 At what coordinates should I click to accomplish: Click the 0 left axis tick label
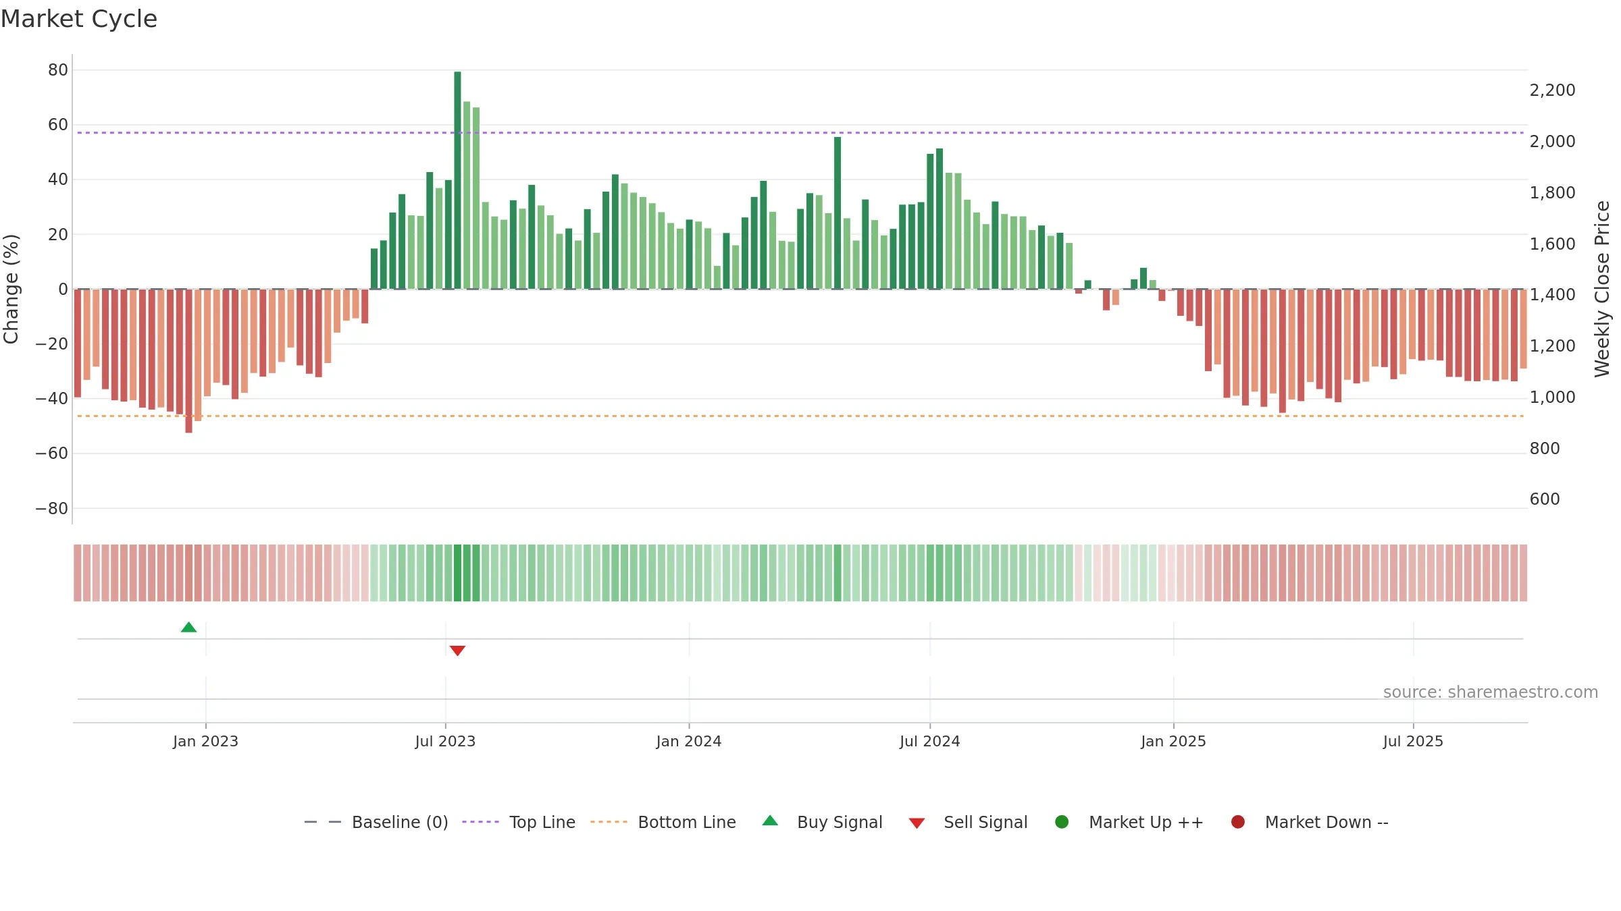[x=63, y=289]
